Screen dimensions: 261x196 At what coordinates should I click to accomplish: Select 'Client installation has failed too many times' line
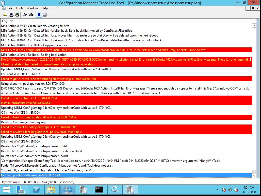pyautogui.click(x=126, y=64)
